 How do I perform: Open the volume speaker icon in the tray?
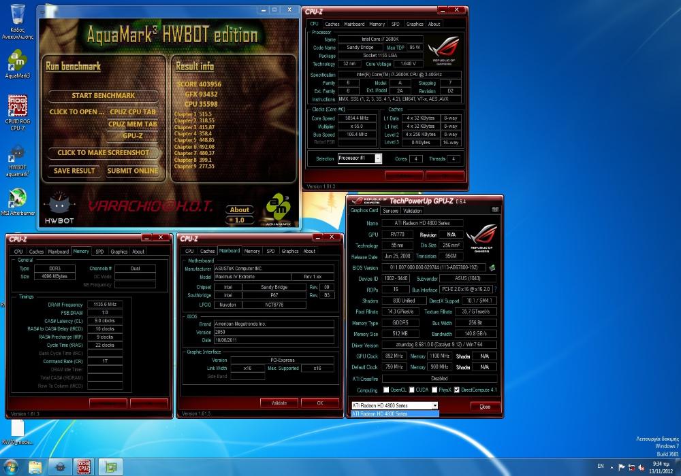click(642, 467)
